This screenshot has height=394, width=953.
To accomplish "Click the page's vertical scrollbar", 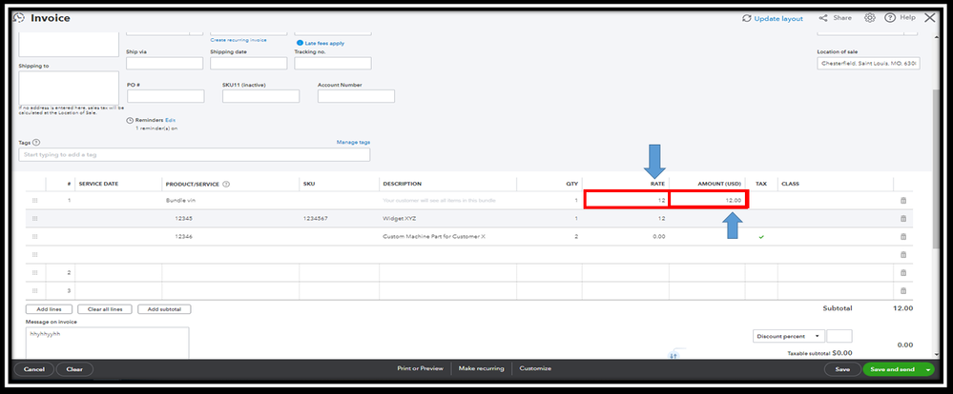I will [937, 169].
